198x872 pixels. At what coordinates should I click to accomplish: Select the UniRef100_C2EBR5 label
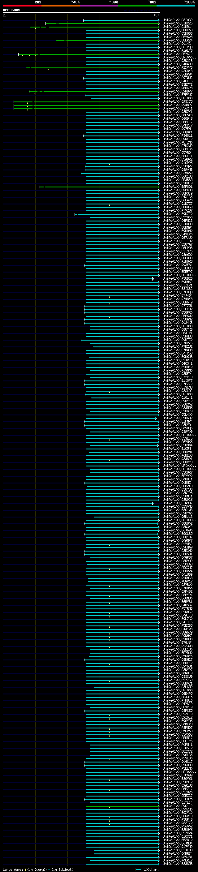(x=177, y=799)
